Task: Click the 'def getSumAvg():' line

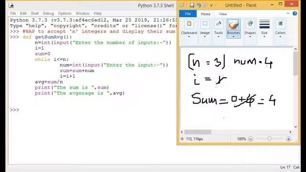Action: click(47, 37)
